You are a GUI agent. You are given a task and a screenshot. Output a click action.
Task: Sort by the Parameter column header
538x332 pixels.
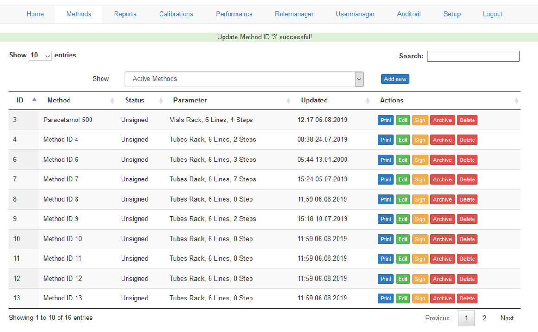pyautogui.click(x=190, y=100)
